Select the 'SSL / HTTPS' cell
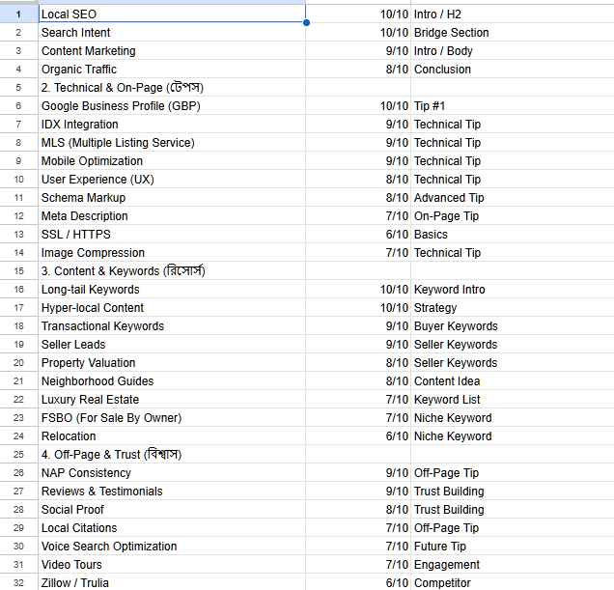614x590 pixels. point(172,235)
